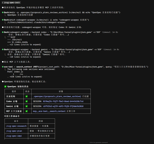Click the green bullet of the --backend codex line

click(x=3, y=32)
